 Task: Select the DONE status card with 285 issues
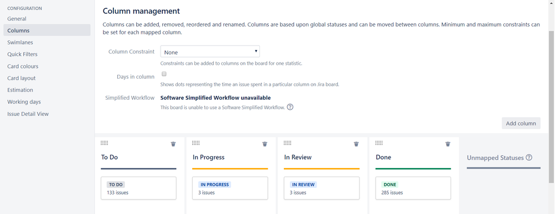pyautogui.click(x=413, y=188)
